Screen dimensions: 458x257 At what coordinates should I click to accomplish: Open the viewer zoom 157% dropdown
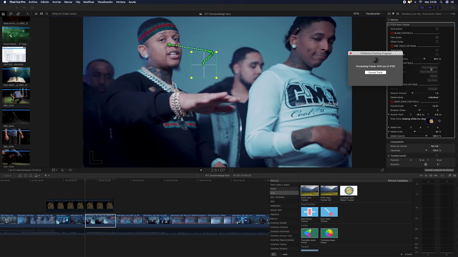click(357, 14)
